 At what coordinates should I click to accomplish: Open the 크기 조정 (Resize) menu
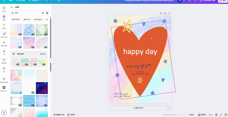(20, 1)
